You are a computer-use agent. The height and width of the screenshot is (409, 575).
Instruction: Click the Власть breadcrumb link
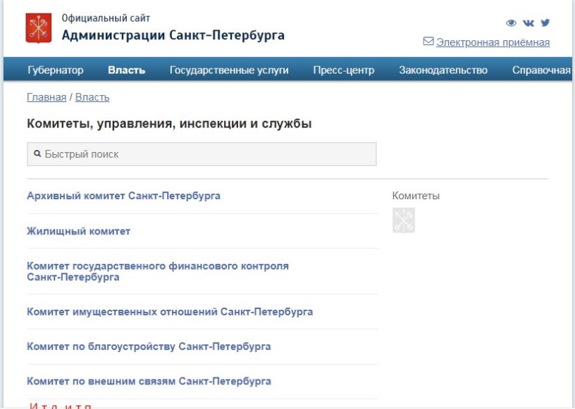[92, 97]
